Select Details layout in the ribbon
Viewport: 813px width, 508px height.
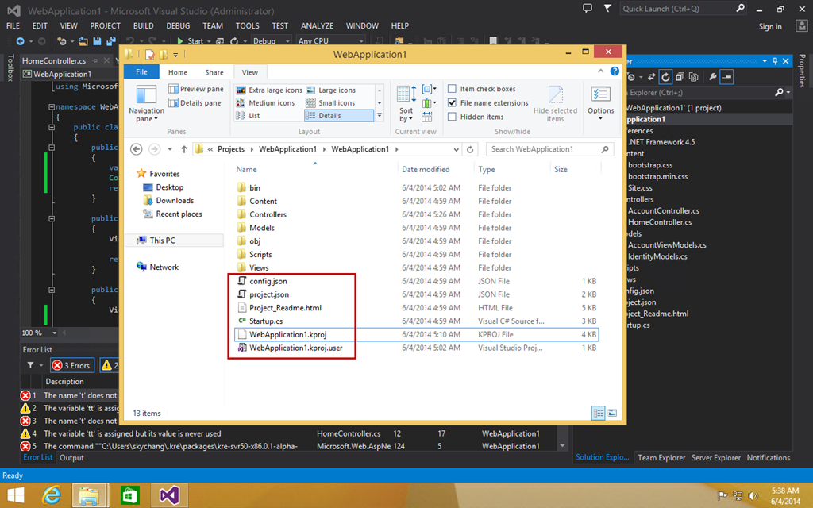(x=339, y=116)
